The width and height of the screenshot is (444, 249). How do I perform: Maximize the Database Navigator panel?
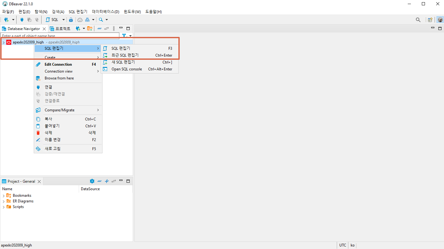click(128, 28)
